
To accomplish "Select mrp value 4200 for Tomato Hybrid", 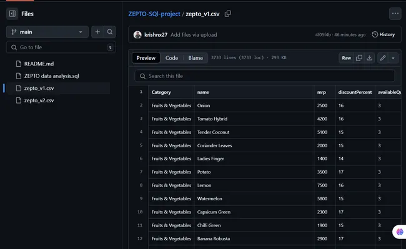I will (x=324, y=119).
